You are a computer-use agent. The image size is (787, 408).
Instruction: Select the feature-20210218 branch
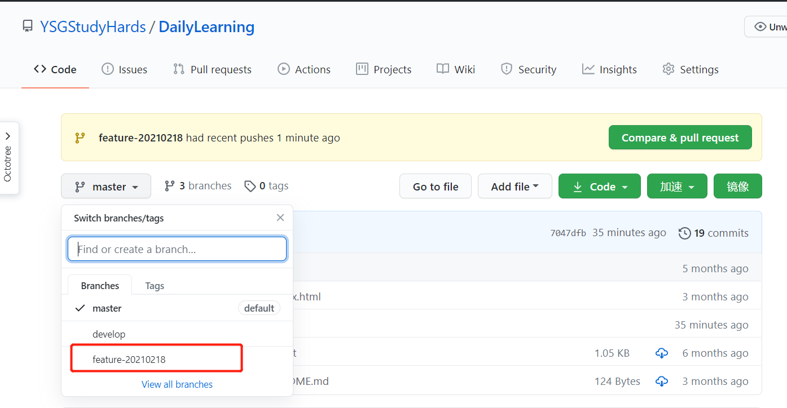click(x=129, y=360)
